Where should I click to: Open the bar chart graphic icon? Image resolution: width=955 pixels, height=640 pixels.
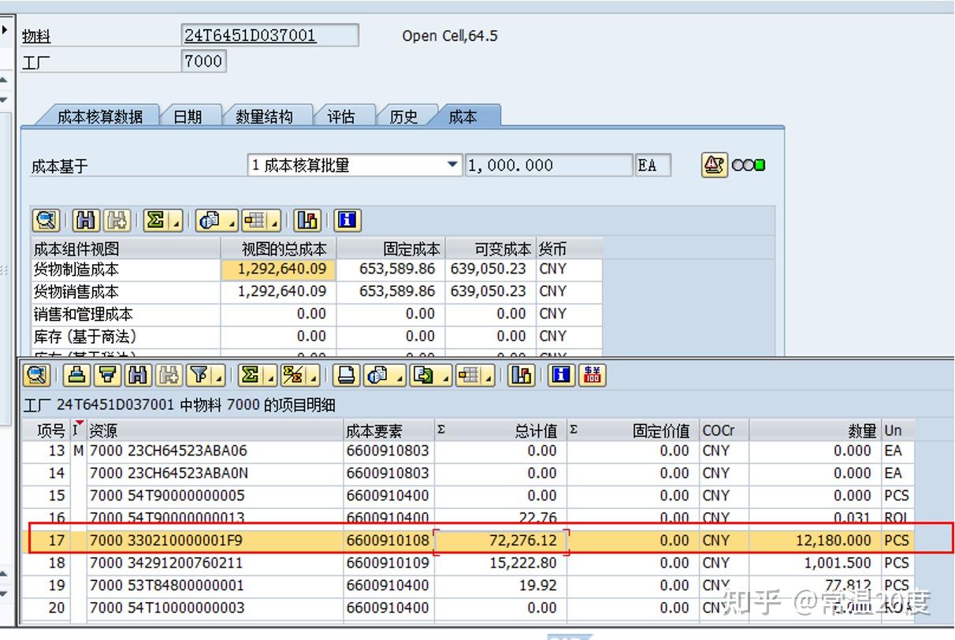pyautogui.click(x=522, y=376)
